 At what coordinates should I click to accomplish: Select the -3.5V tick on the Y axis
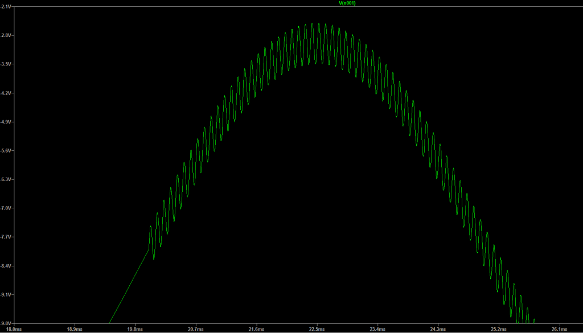pyautogui.click(x=6, y=64)
